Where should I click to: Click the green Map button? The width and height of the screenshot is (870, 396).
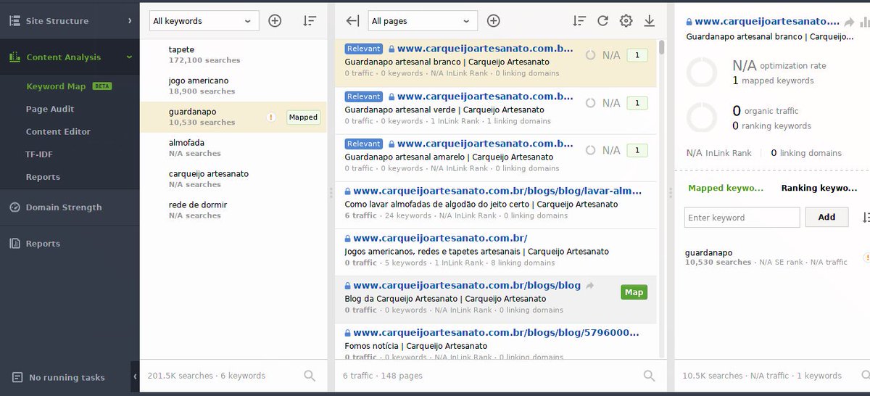click(x=634, y=292)
